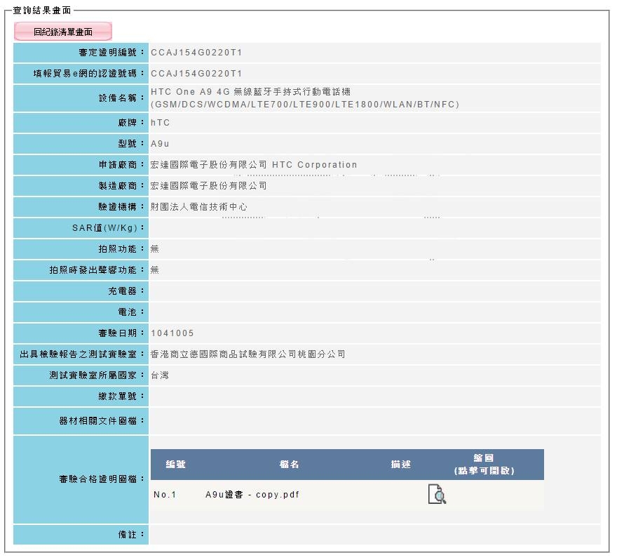Screen dimensions: 617x560
Task: Click the review date 1041005
Action: tap(172, 333)
